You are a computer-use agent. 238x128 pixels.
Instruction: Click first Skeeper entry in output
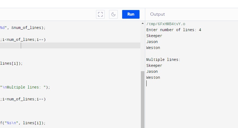(154, 36)
